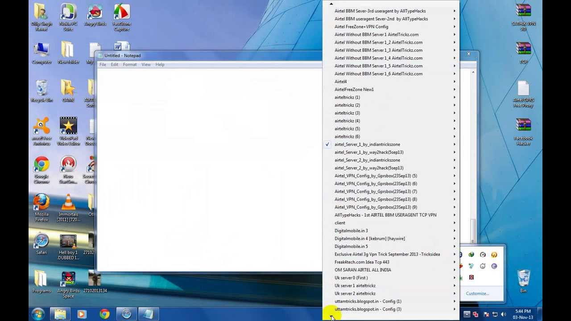571x321 pixels.
Task: Click the Chrome icon in the taskbar
Action: pos(104,314)
